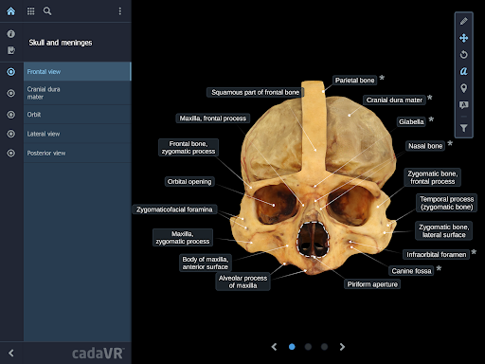
Task: Open the Posterior view list item
Action: pos(78,154)
